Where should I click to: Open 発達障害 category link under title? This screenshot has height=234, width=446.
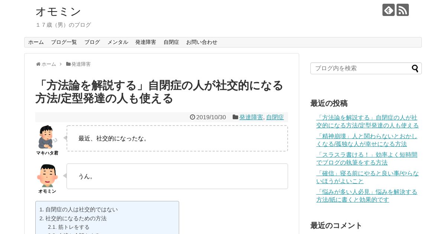[251, 117]
